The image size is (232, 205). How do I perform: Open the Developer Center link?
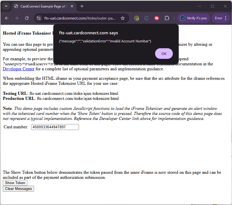[x=18, y=69]
